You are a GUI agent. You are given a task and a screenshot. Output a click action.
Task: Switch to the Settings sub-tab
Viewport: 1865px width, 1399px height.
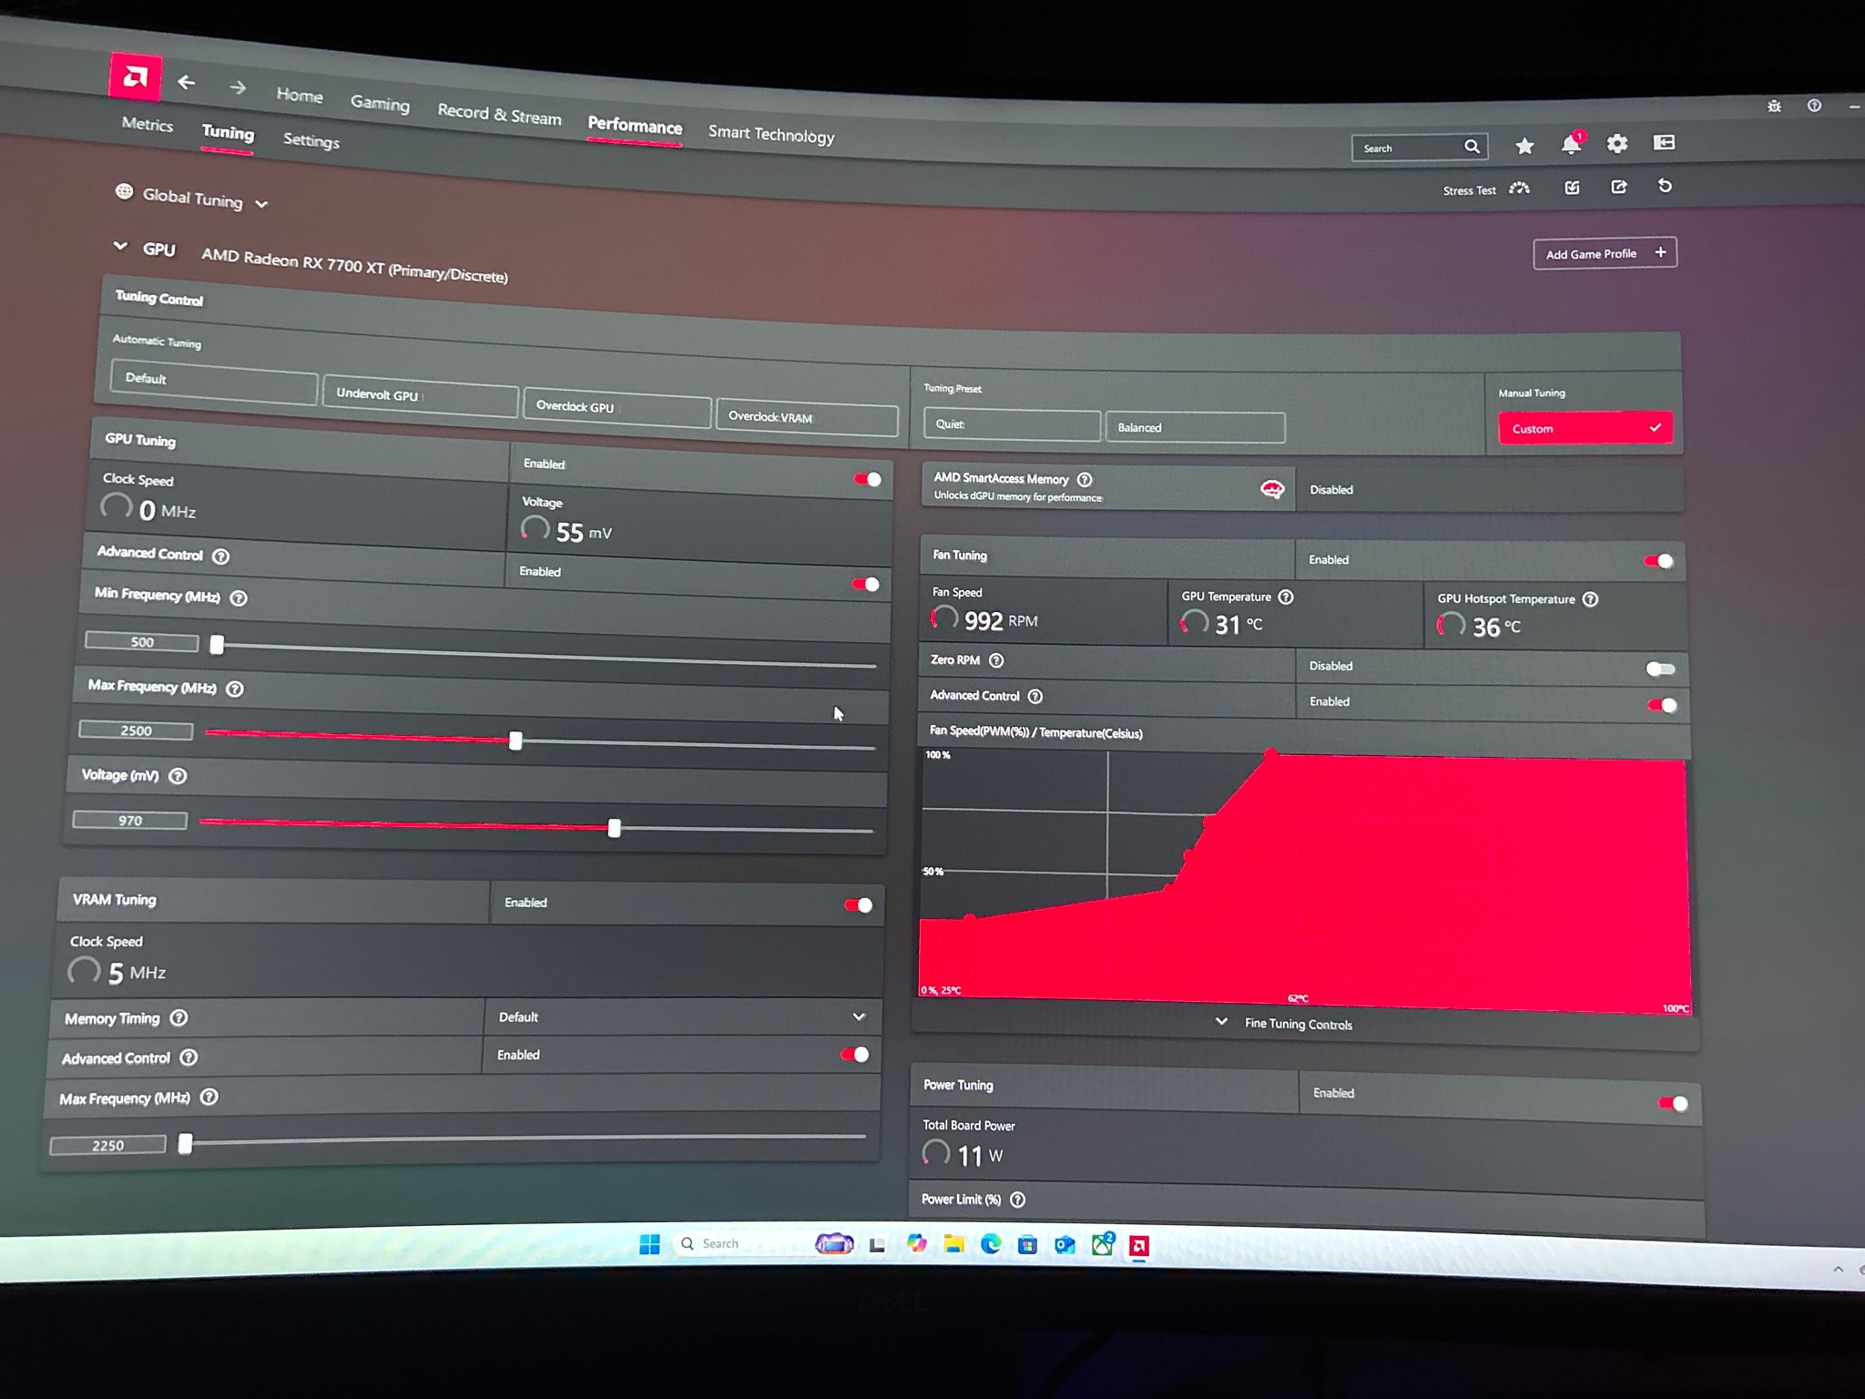[311, 139]
